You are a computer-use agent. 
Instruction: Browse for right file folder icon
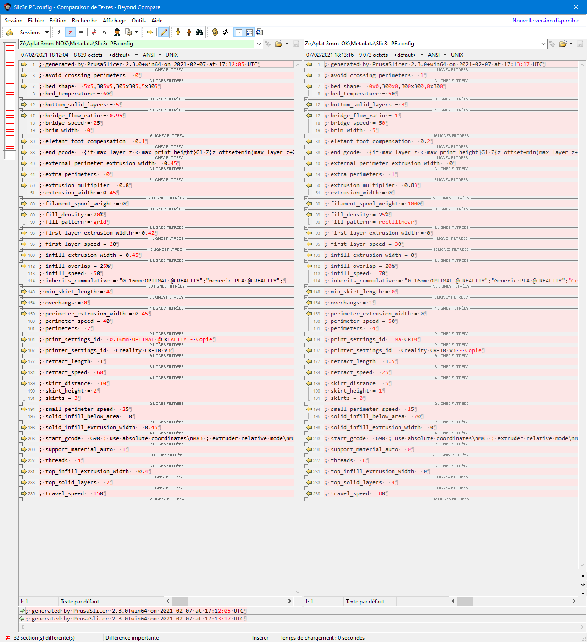coord(563,44)
